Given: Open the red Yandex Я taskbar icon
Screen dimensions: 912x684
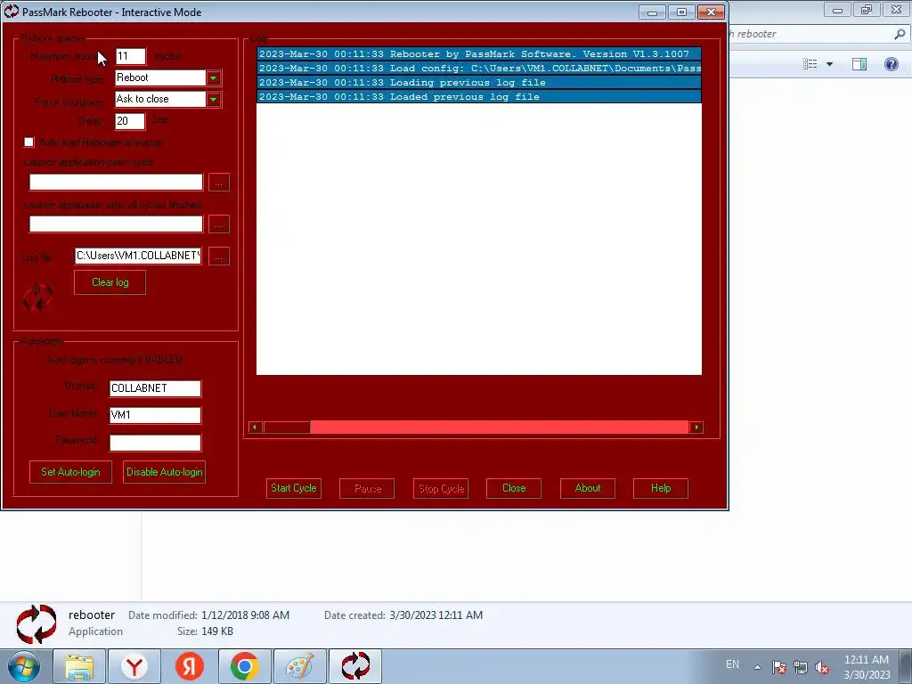Looking at the screenshot, I should point(190,666).
